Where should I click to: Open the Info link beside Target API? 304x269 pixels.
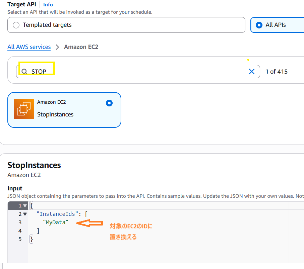point(48,5)
